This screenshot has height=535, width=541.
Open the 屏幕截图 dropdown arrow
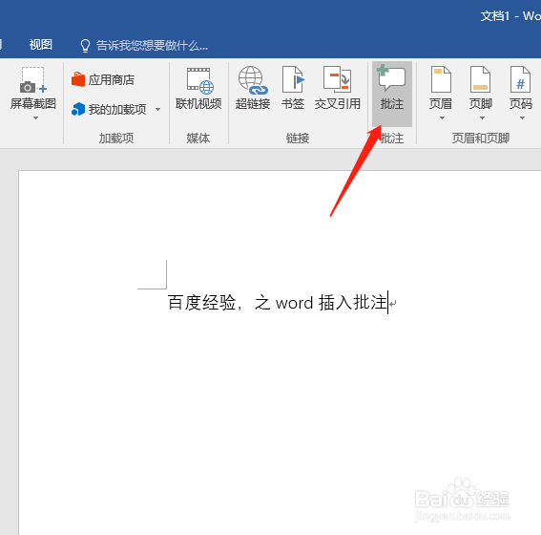(x=35, y=118)
